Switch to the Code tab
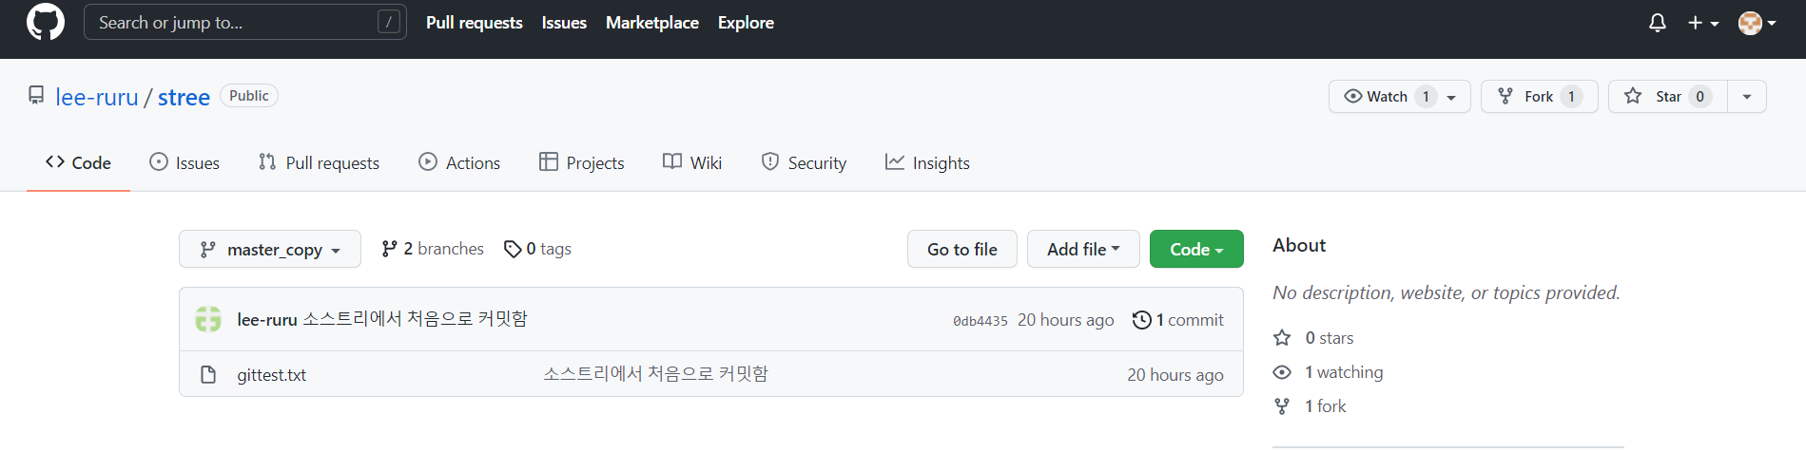This screenshot has width=1806, height=452. click(x=78, y=162)
